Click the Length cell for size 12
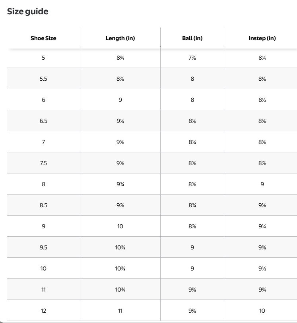This screenshot has height=323, width=297. [120, 311]
